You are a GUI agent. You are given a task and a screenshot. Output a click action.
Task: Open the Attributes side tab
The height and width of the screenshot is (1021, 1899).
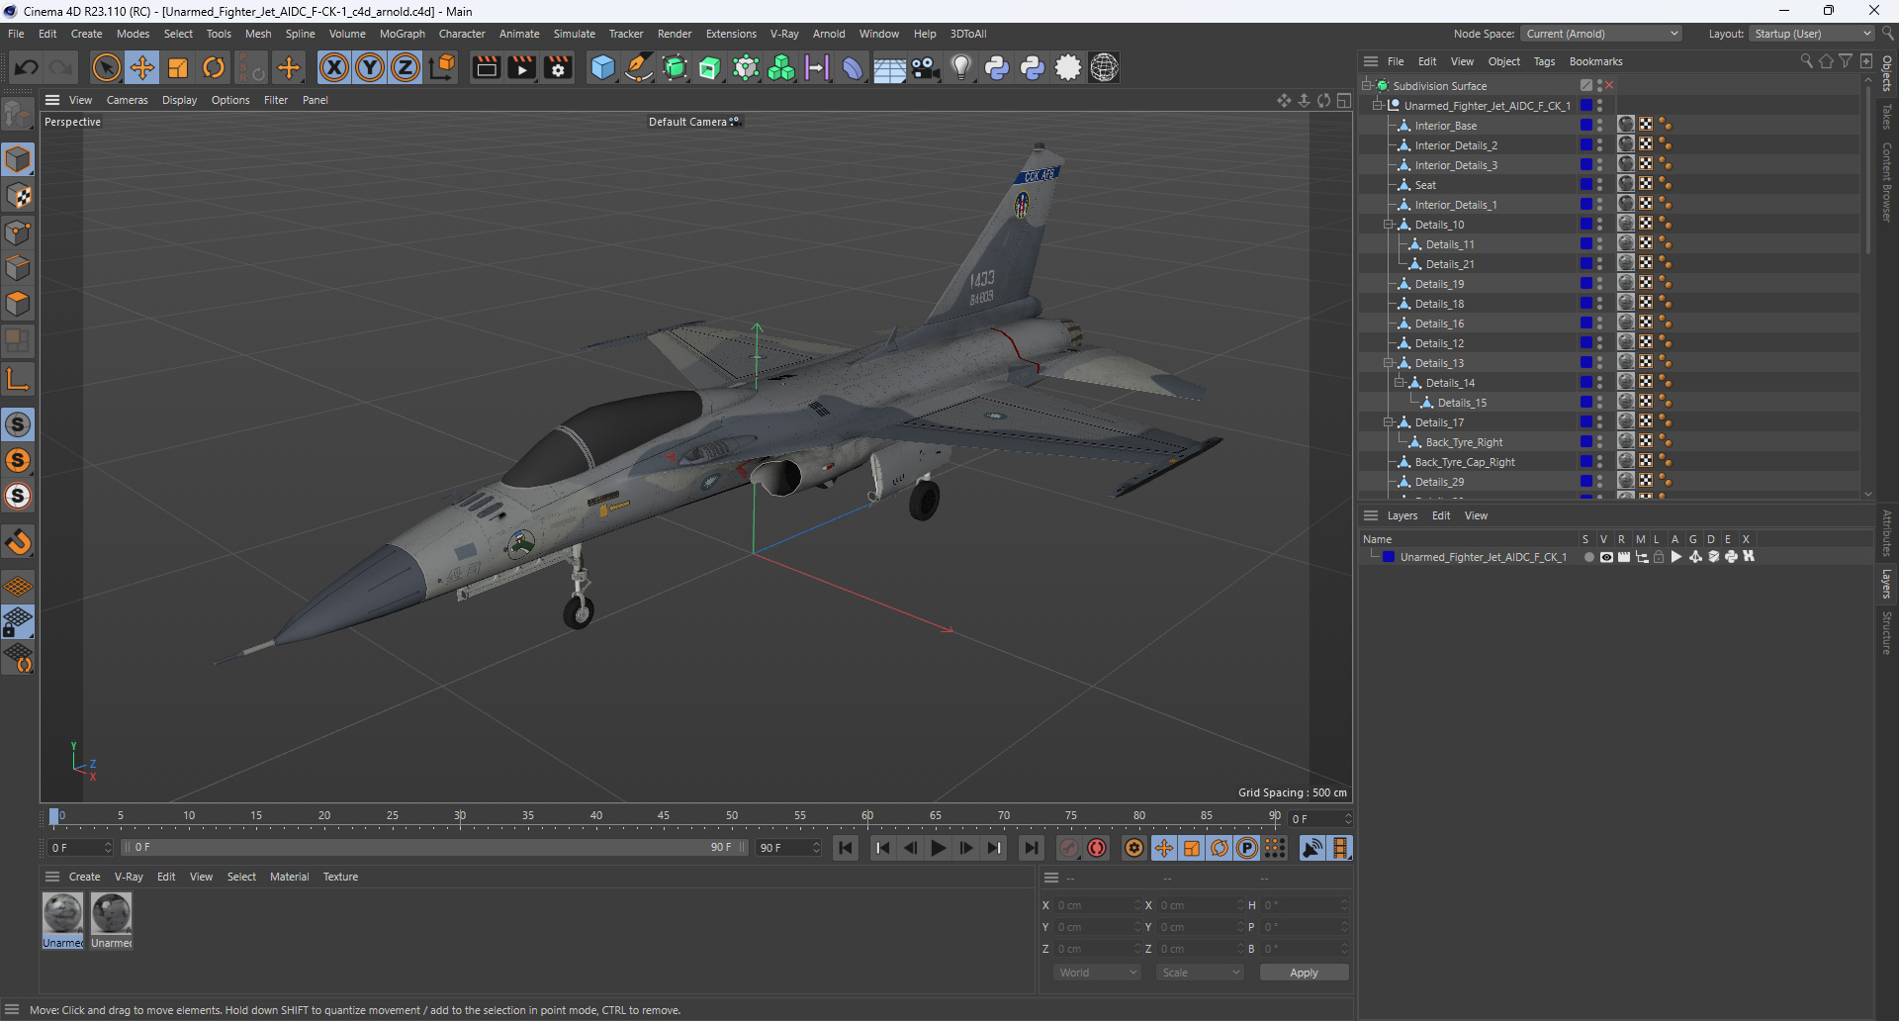[1887, 532]
